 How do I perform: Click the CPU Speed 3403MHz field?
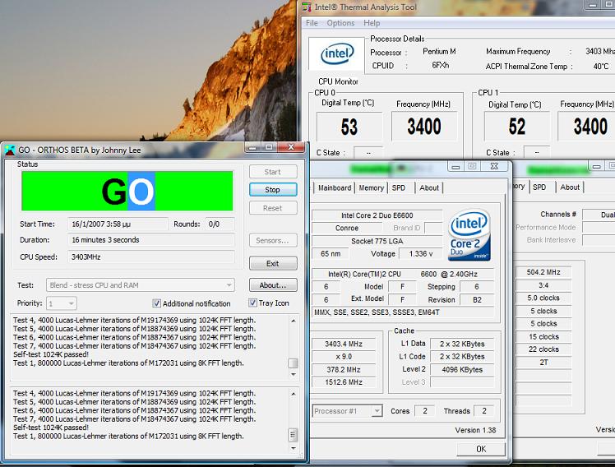[x=151, y=257]
